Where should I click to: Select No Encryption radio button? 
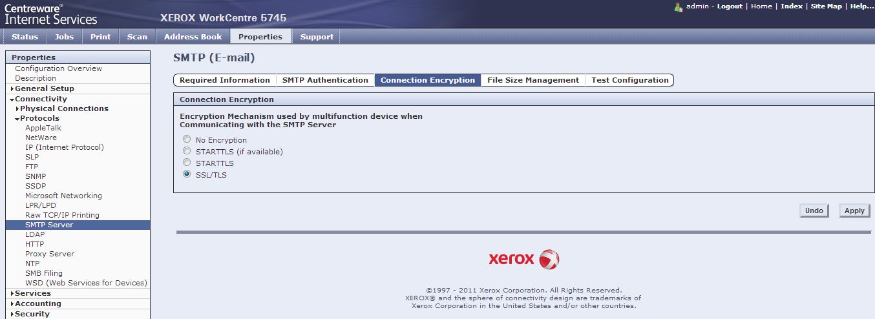[187, 139]
